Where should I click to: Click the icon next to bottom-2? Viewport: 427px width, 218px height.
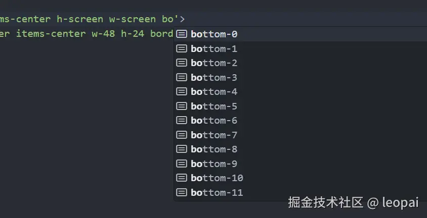[182, 63]
